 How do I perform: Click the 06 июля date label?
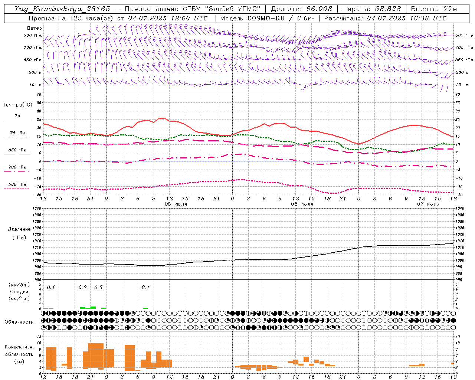pos(302,204)
